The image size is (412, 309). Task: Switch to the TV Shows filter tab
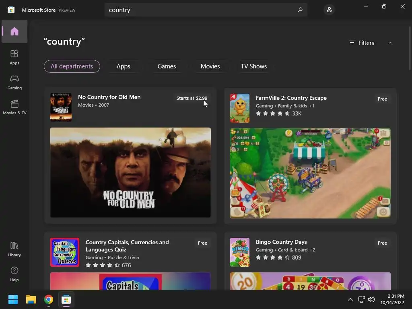click(253, 66)
